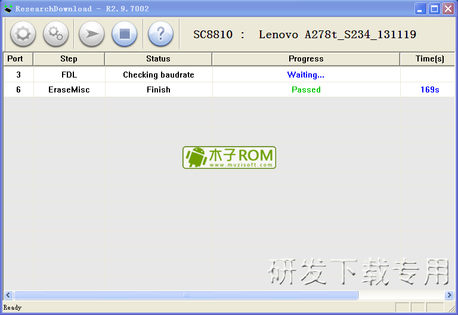Click the SC8810 Lenovo A278t firmware label
Viewport: 458px width, 315px height.
coord(305,35)
